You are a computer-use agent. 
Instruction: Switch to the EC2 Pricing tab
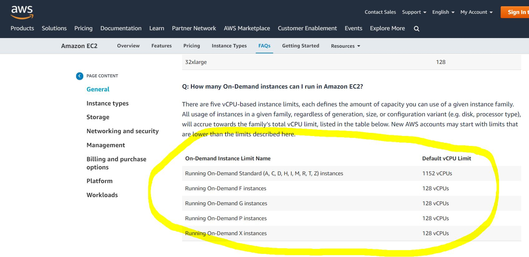tap(192, 46)
